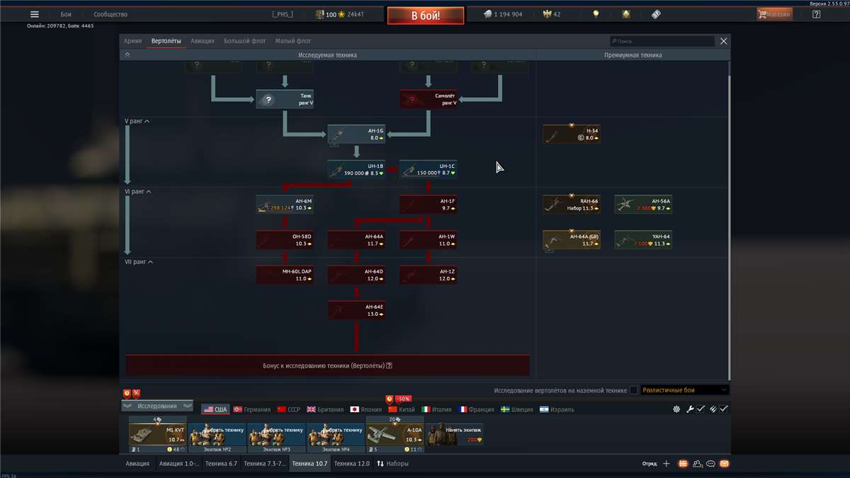Click the gear settings icon near nation flags

click(x=676, y=409)
